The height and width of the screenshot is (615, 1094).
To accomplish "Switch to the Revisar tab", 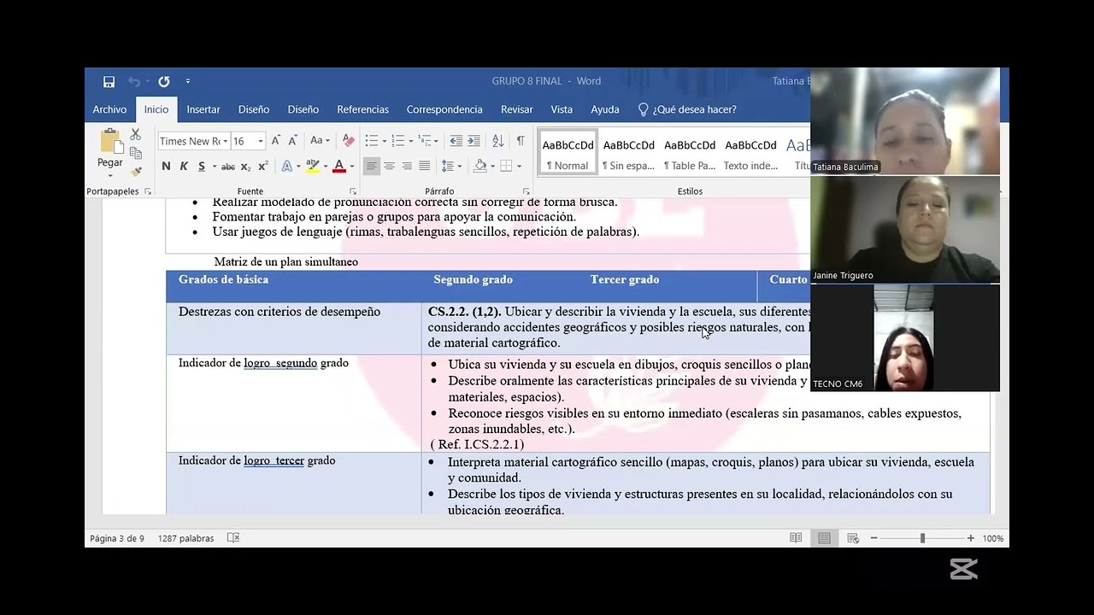I will 516,109.
